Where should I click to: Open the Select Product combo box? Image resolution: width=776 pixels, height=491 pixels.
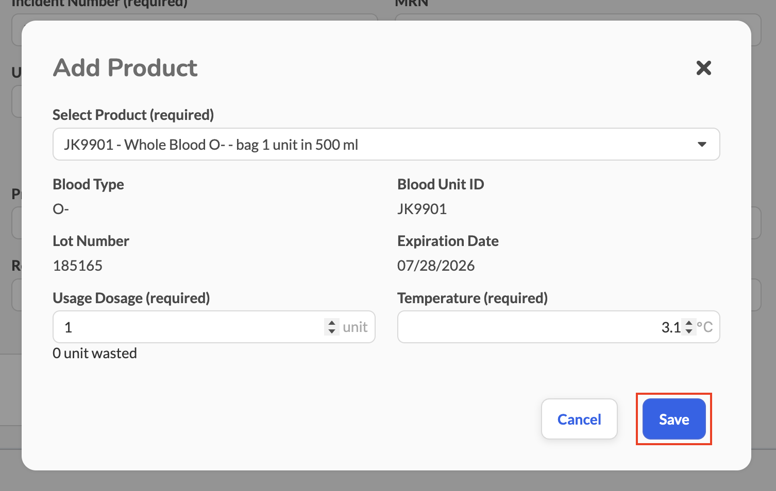coord(386,144)
